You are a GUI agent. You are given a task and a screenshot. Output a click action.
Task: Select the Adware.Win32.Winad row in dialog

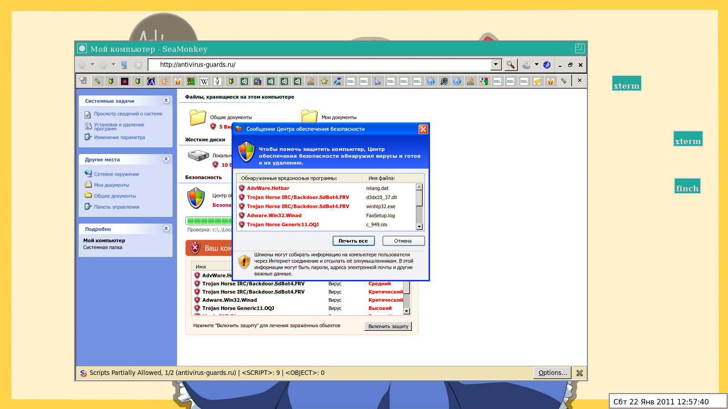[327, 215]
